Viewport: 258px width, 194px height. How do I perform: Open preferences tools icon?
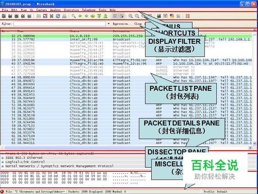point(178,16)
